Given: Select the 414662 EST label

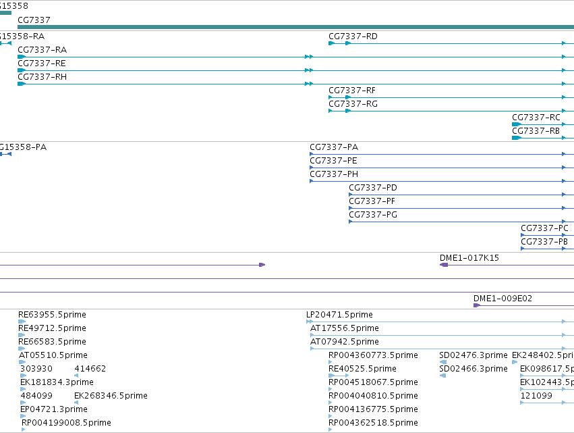Looking at the screenshot, I should pos(90,369).
